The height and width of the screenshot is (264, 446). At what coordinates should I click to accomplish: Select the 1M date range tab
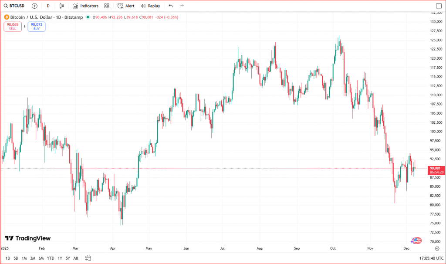click(x=24, y=258)
